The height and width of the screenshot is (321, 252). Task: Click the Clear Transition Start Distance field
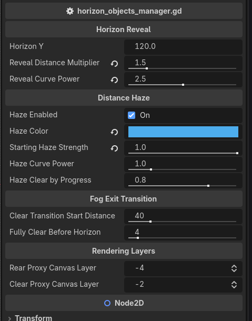click(x=183, y=216)
